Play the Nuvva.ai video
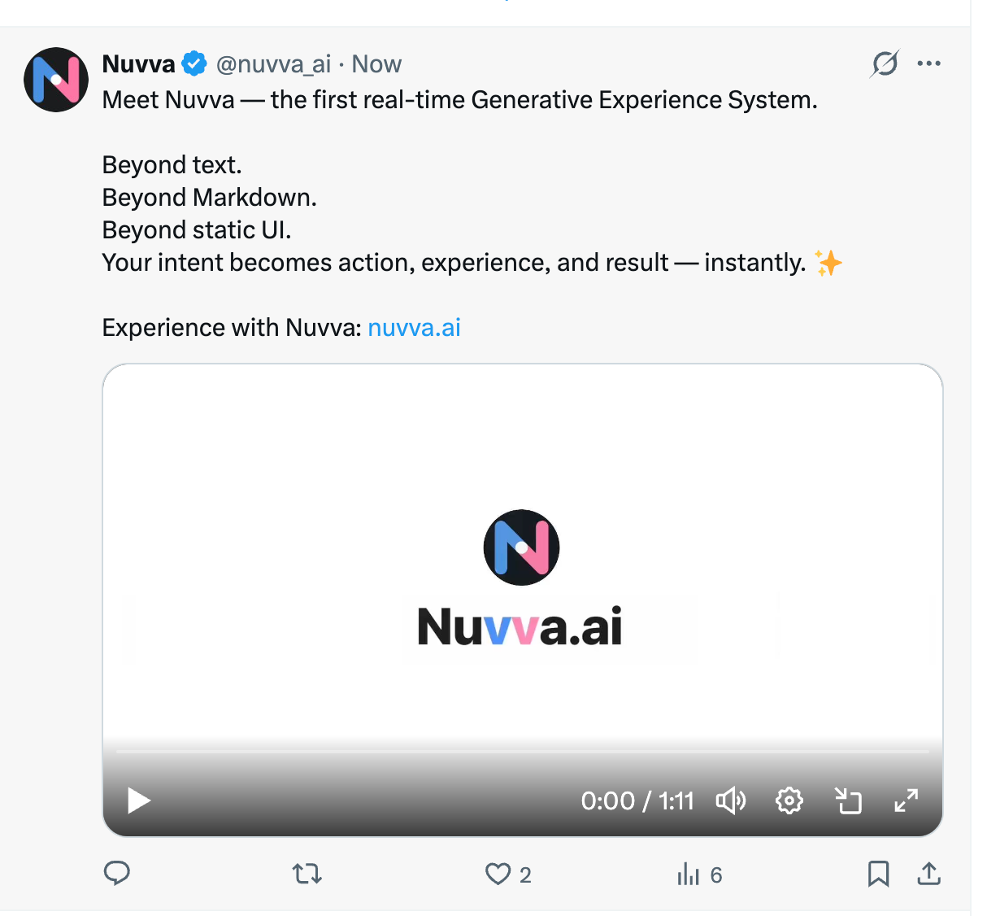This screenshot has height=916, width=1000. pyautogui.click(x=139, y=801)
